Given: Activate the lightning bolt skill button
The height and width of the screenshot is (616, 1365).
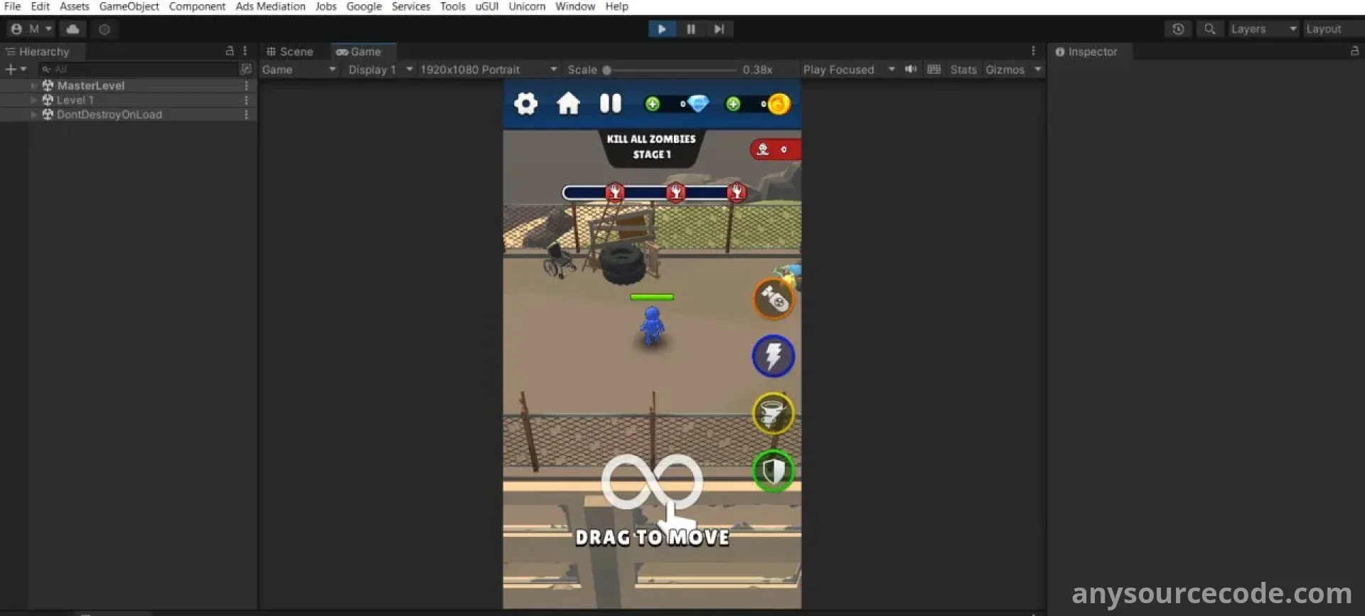Looking at the screenshot, I should click(x=773, y=356).
